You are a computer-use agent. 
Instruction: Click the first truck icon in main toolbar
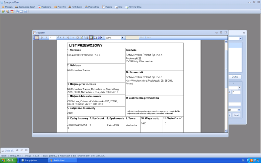coord(3,11)
